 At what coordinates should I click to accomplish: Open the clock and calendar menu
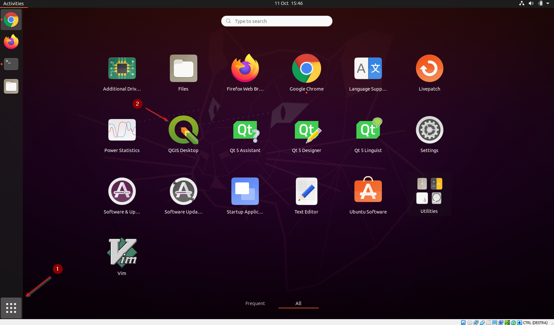tap(289, 3)
